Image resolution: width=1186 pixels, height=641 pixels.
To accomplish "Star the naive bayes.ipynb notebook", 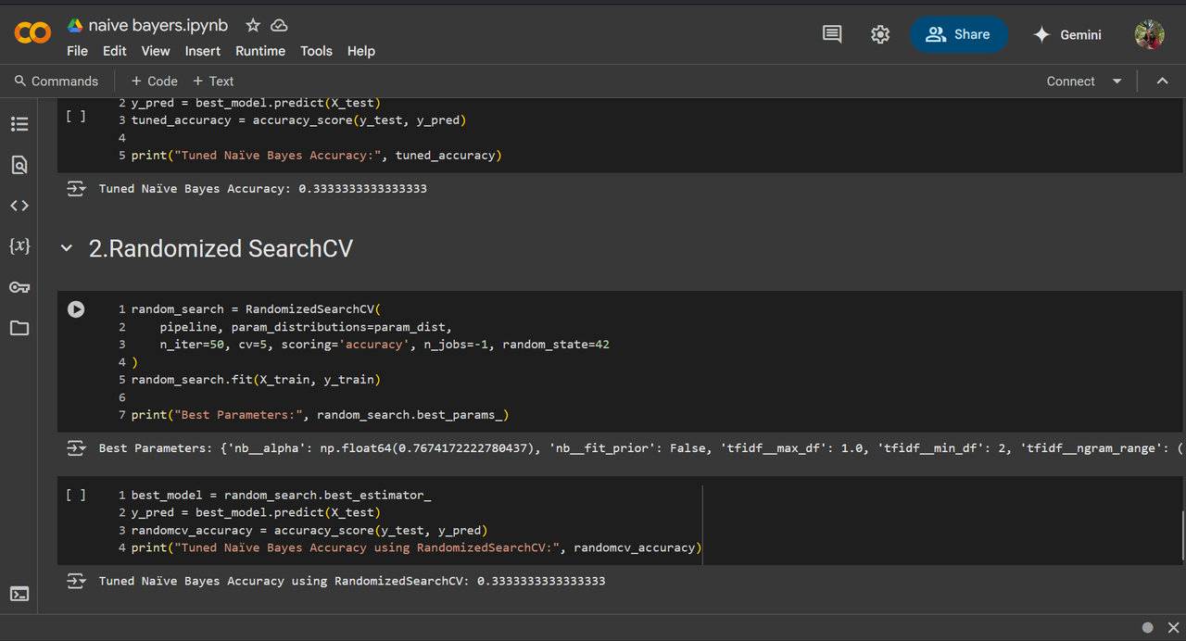I will tap(253, 26).
